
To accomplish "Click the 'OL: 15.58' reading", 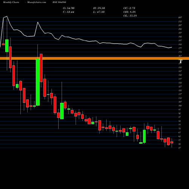I will point(130,16).
